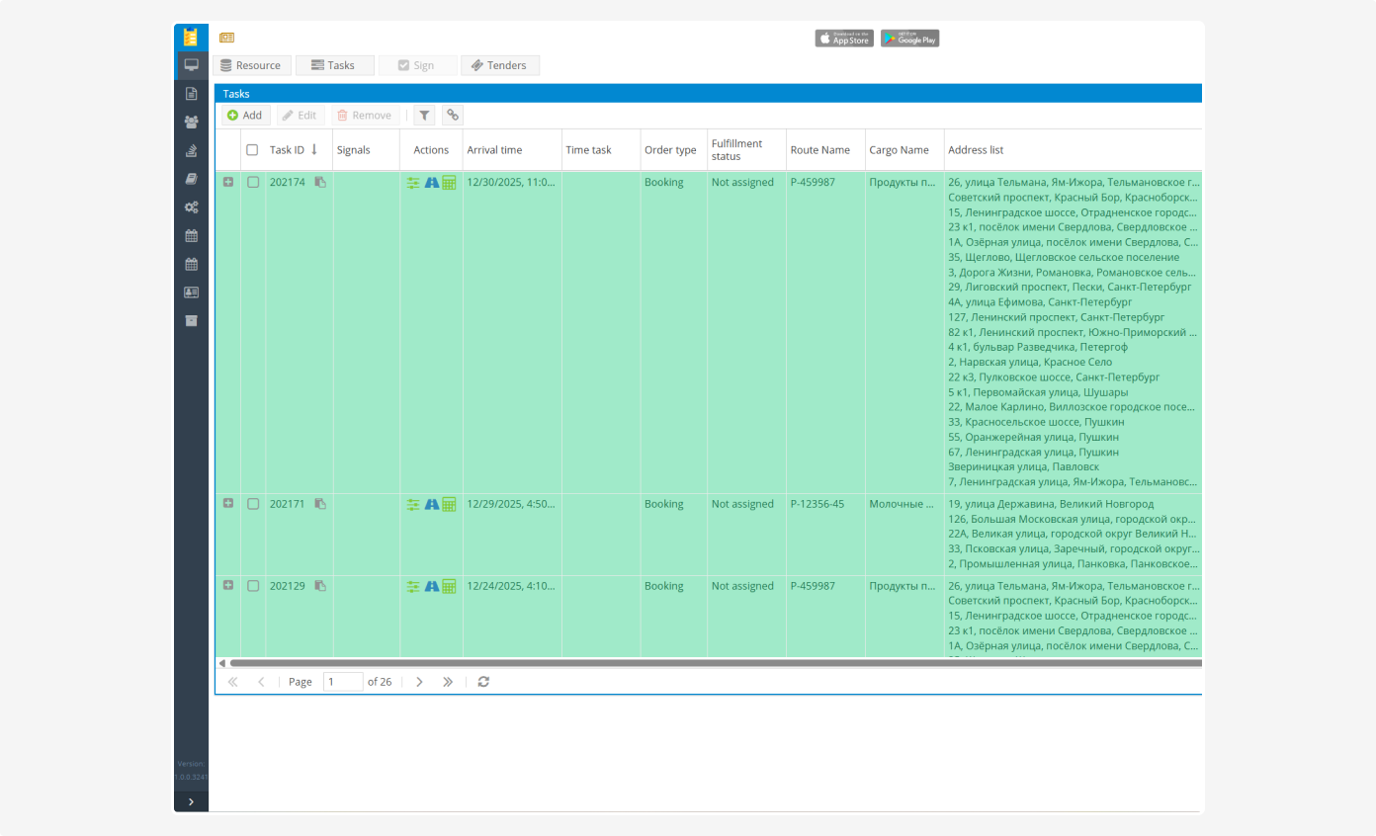Image resolution: width=1376 pixels, height=836 pixels.
Task: Click the refresh icon in pagination bar
Action: tap(483, 682)
